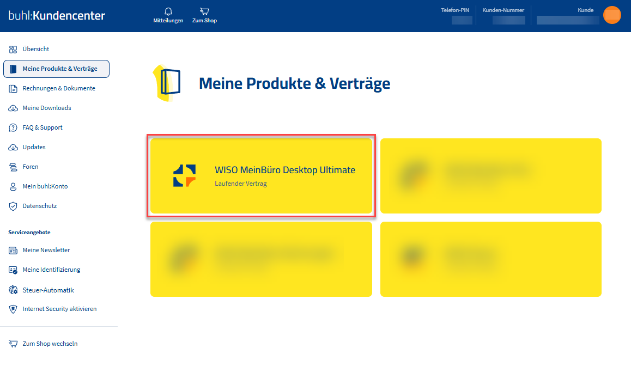This screenshot has width=631, height=366.
Task: Open the Datenschutz page
Action: click(39, 206)
